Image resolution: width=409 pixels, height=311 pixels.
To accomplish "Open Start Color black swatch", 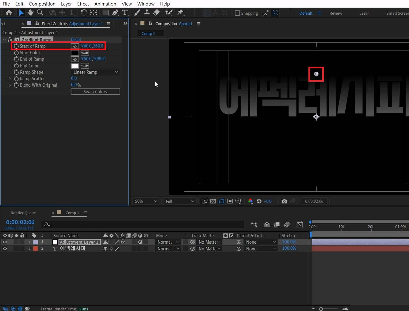I will (75, 53).
